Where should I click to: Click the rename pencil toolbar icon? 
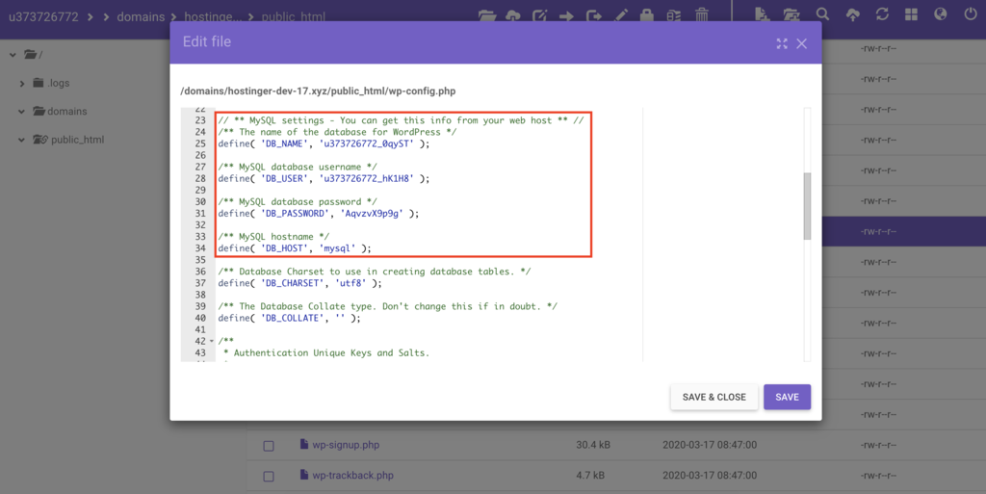click(621, 15)
